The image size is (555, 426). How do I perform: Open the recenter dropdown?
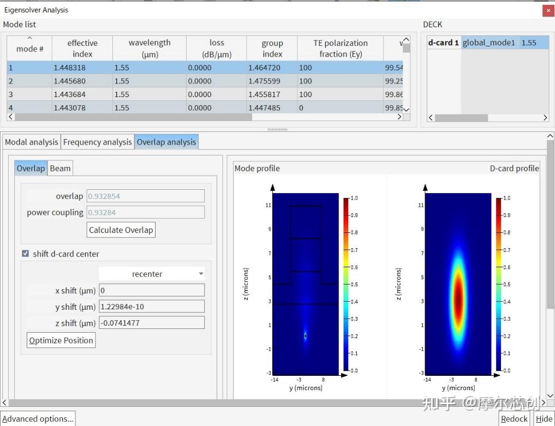click(152, 274)
